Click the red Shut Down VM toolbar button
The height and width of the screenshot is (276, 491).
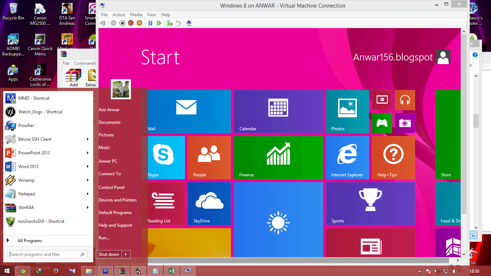[x=131, y=23]
